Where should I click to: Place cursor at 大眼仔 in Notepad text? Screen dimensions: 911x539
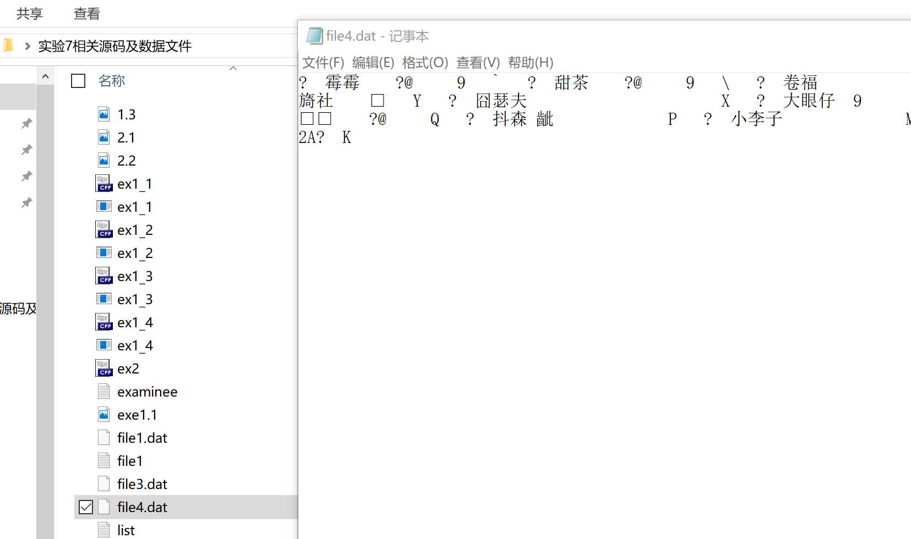click(x=809, y=101)
